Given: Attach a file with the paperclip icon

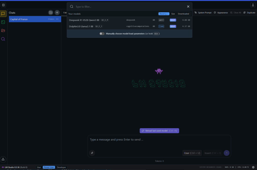Looking at the screenshot, I should tap(92, 153).
